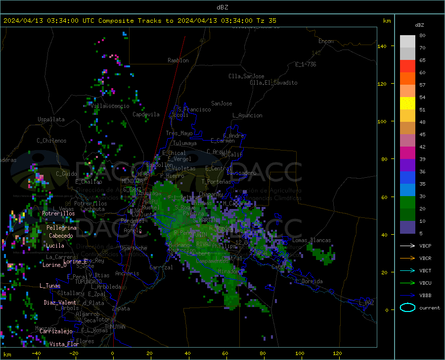Select the red 60 dBZ color swatch
Image resolution: width=445 pixels, height=360 pixels.
pyautogui.click(x=407, y=66)
